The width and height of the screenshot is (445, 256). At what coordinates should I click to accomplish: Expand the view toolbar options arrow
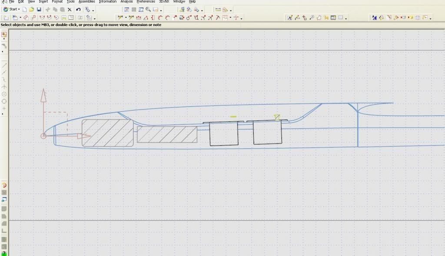click(x=161, y=10)
